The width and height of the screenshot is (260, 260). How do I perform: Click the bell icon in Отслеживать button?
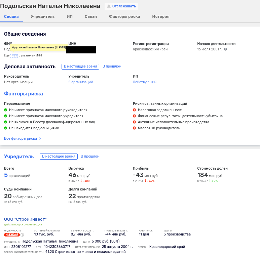coord(109,6)
